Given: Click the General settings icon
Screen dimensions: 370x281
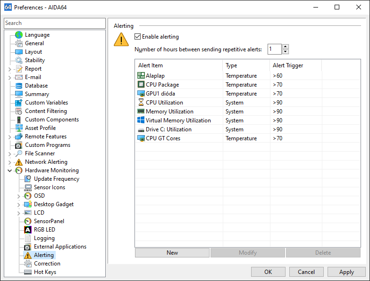Looking at the screenshot, I should (x=19, y=43).
